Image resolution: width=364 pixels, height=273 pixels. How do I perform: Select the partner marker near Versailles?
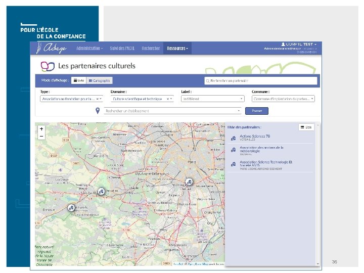click(x=101, y=192)
